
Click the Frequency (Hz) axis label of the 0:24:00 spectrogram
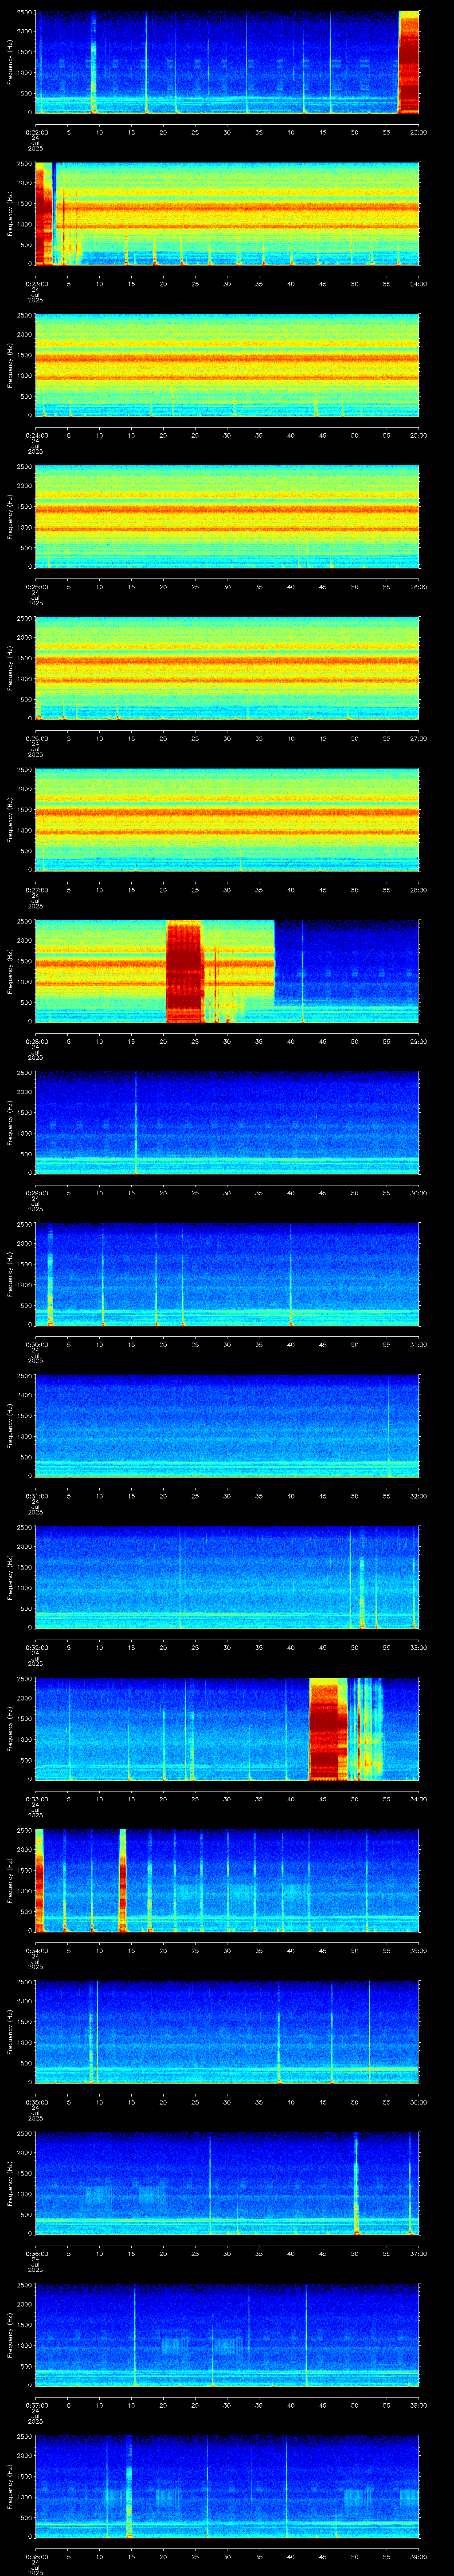(10, 365)
